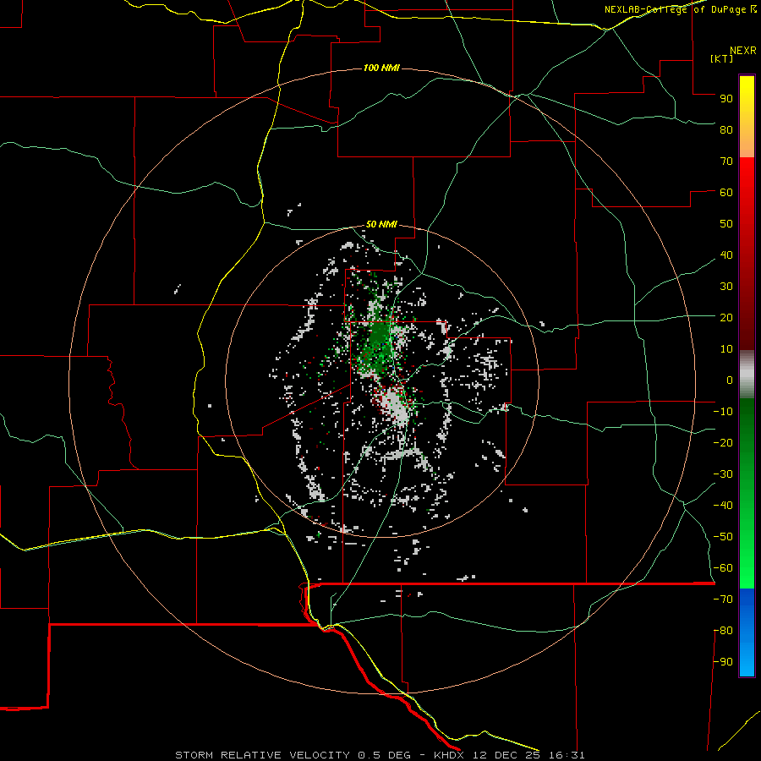Click the -90 tick label on the scale
Image resolution: width=761 pixels, height=761 pixels.
pyautogui.click(x=723, y=662)
